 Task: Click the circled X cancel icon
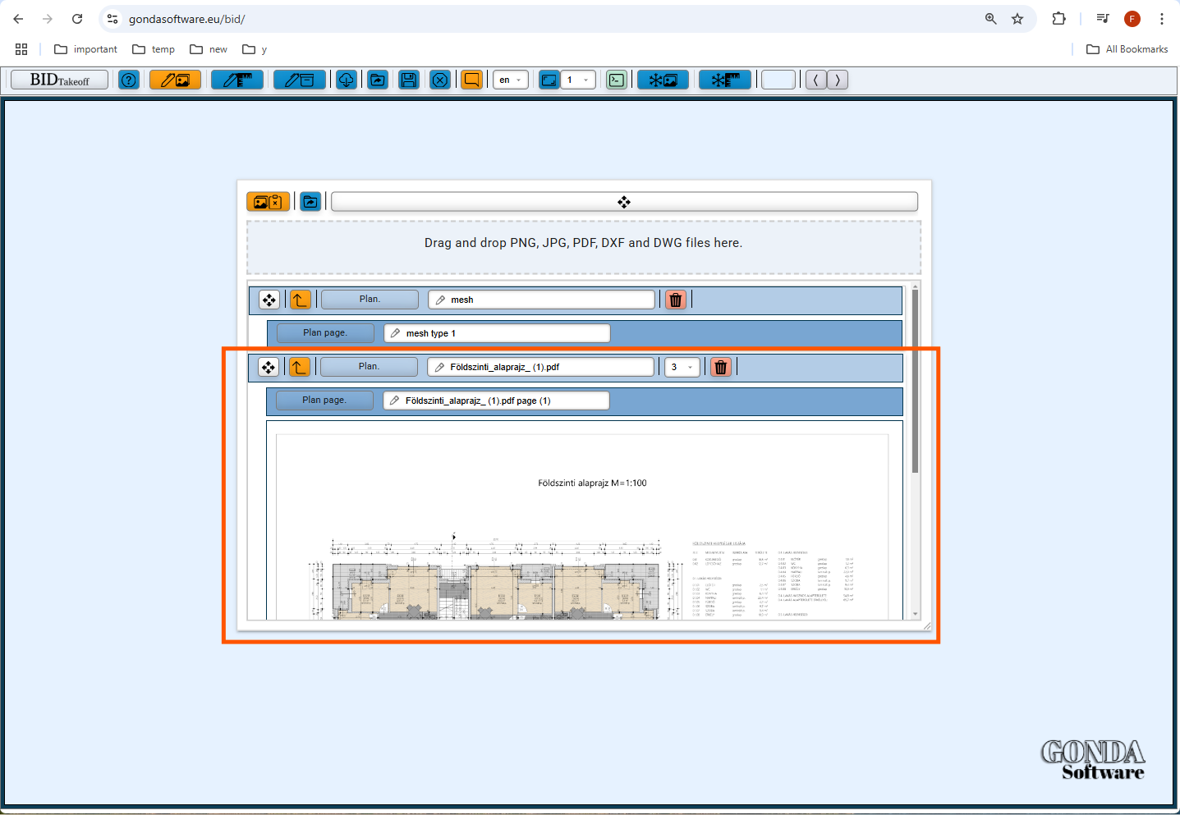(440, 80)
